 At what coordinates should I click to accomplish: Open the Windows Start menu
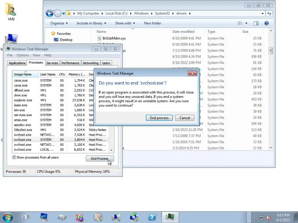[8, 217]
